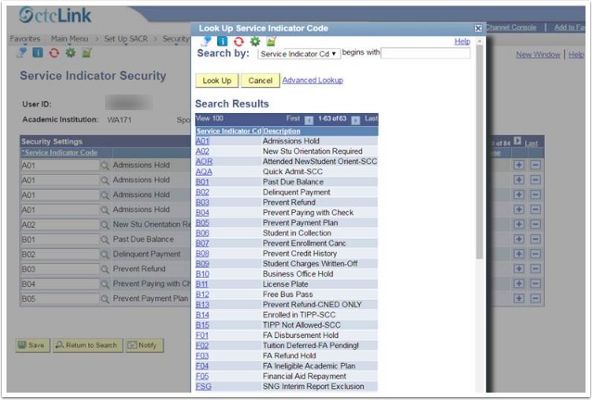Open lookup magnifier for B04 row
The width and height of the screenshot is (592, 400).
click(x=105, y=284)
